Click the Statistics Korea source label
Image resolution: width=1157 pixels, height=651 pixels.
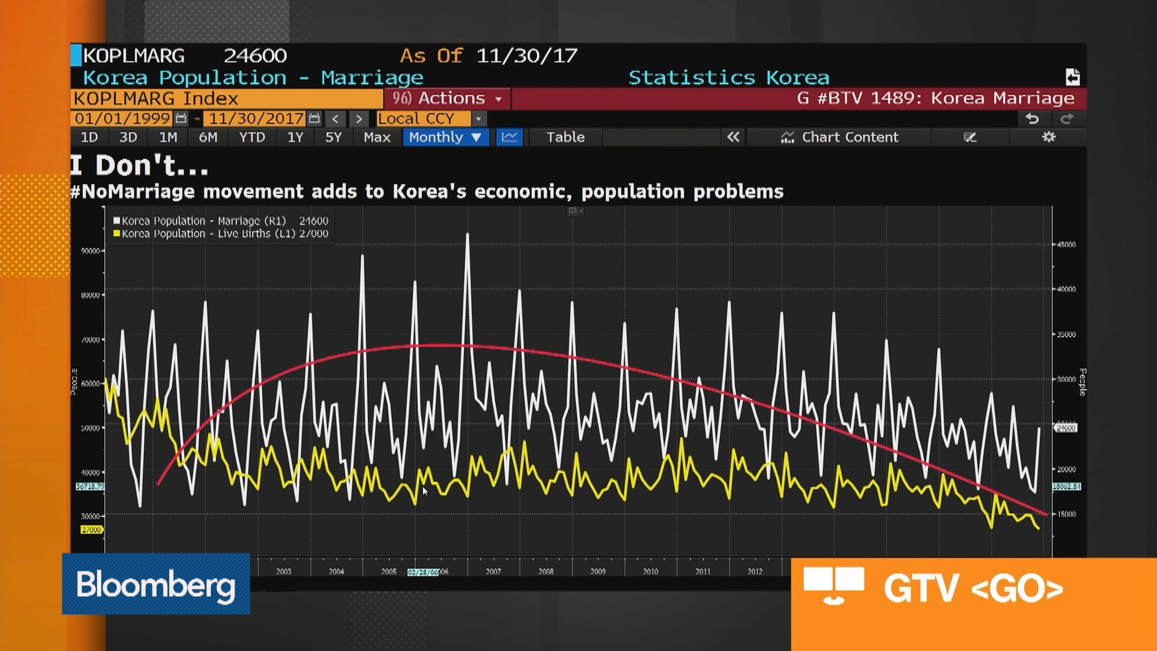click(x=729, y=78)
